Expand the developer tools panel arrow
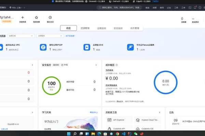Image resolution: width=205 pixels, height=136 pixels. 160,112
